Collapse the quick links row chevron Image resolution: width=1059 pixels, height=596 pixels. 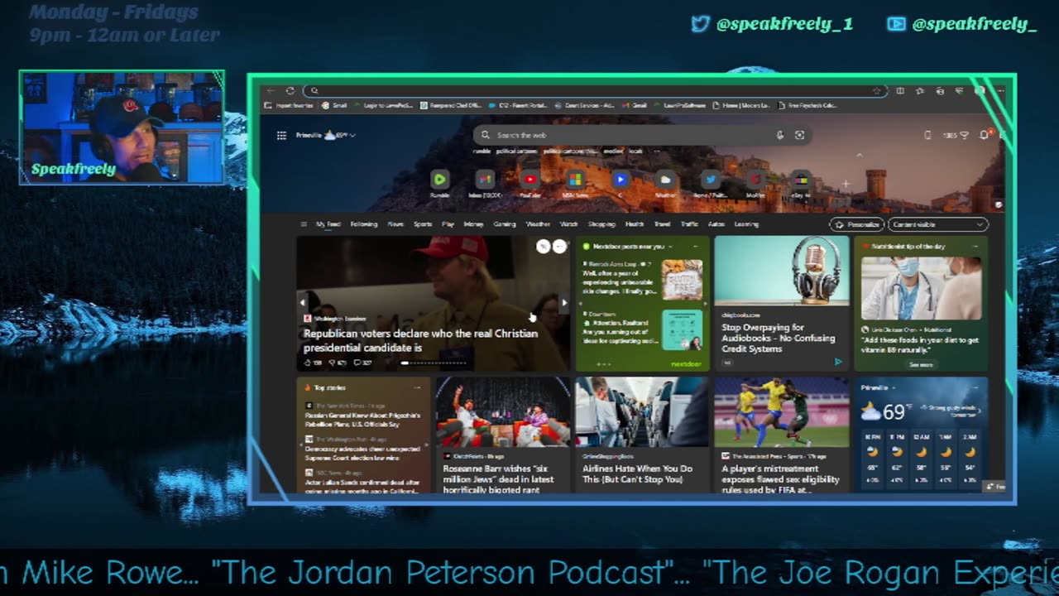click(859, 155)
